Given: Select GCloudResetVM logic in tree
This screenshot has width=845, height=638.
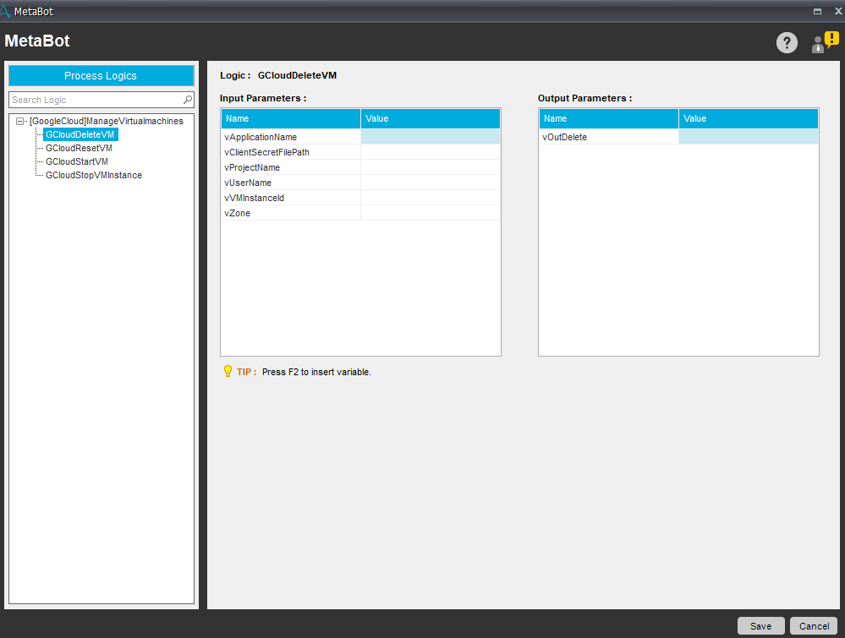Looking at the screenshot, I should (x=79, y=148).
